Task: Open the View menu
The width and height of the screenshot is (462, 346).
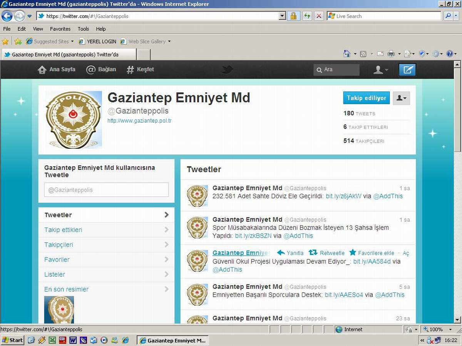Action: [38, 29]
